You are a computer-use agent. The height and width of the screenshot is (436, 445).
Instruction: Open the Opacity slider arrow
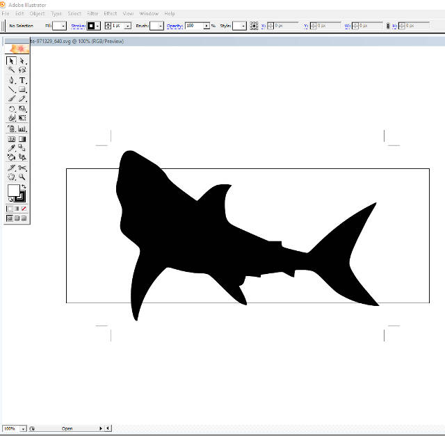[207, 26]
